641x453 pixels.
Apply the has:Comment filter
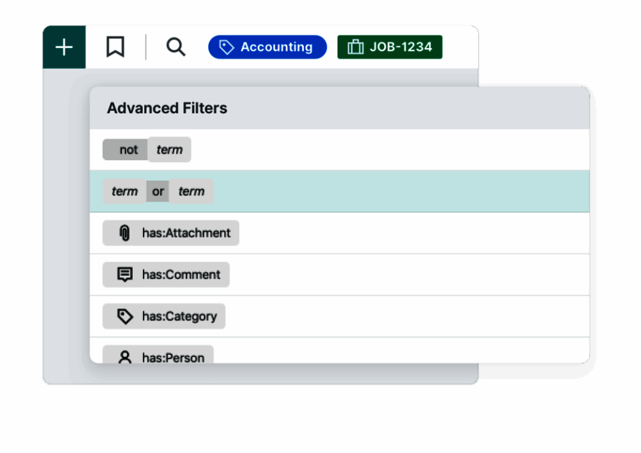point(166,274)
